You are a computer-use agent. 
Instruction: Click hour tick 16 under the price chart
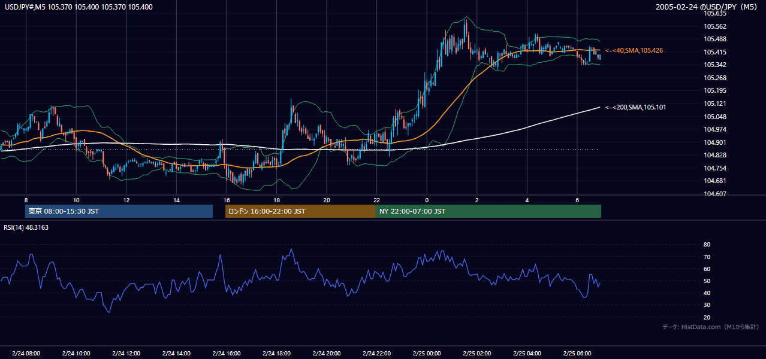[x=226, y=200]
